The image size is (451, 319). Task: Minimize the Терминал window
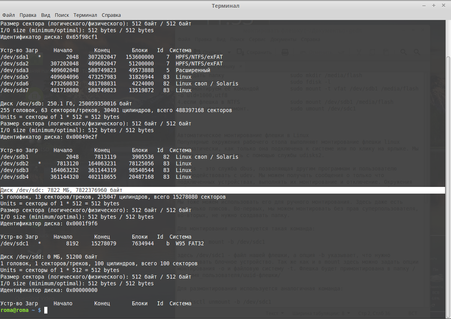point(425,5)
